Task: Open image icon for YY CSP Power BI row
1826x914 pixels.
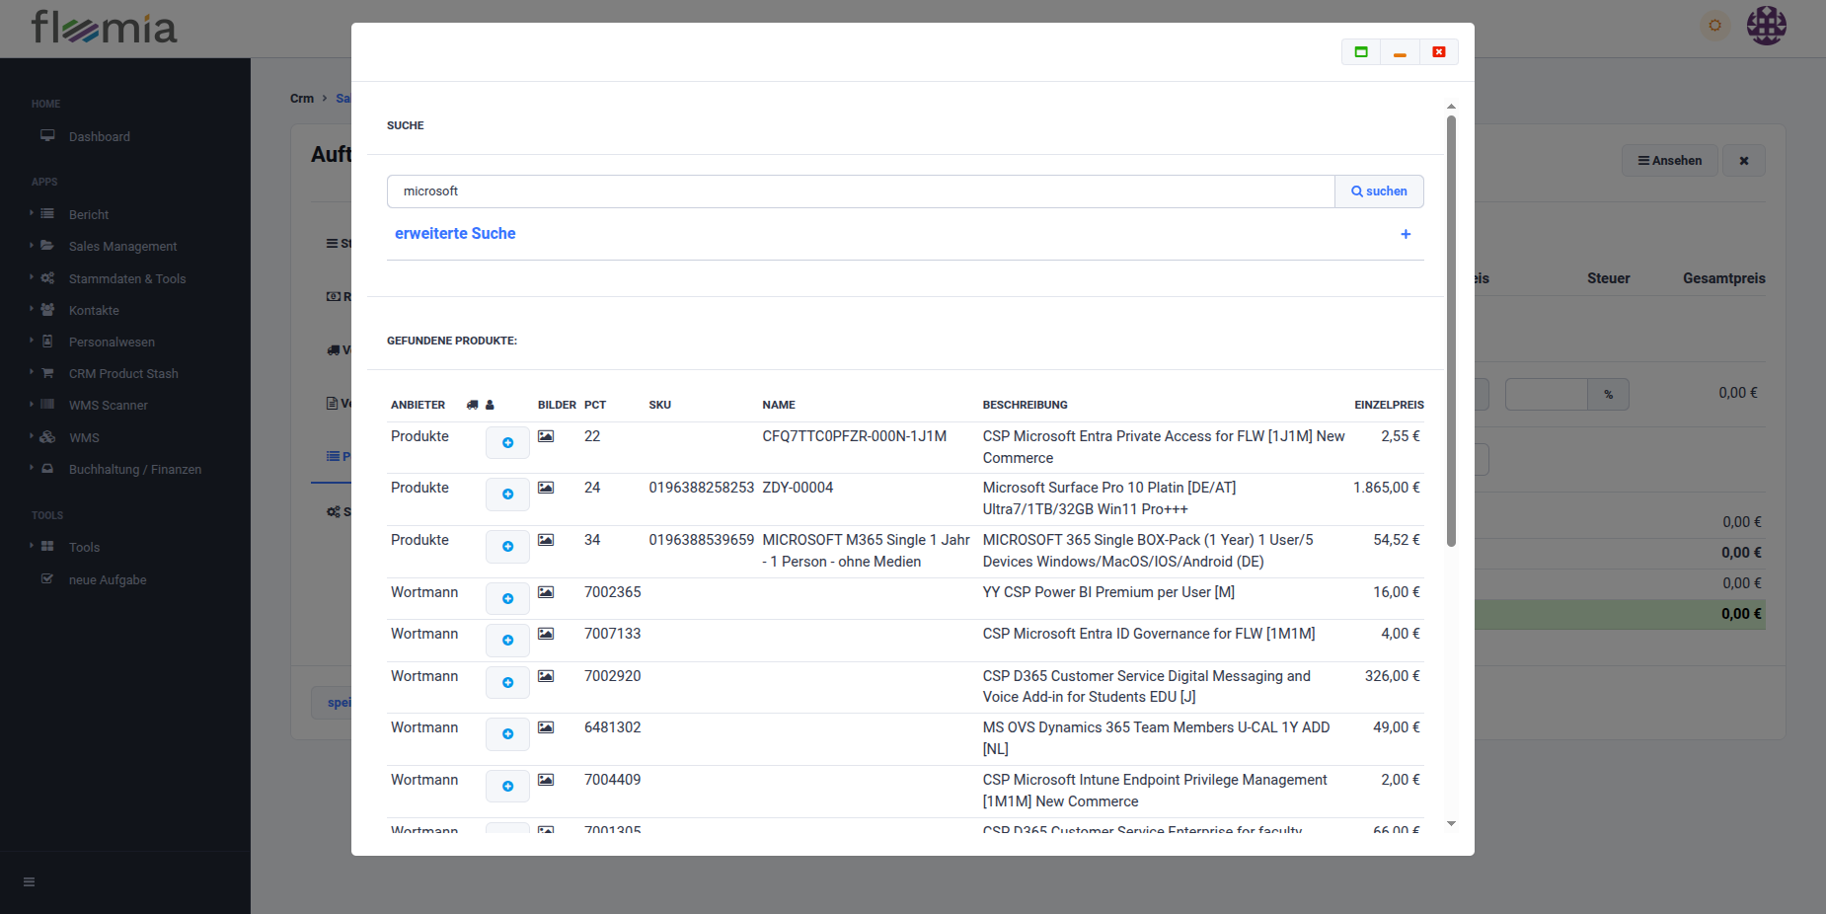Action: pos(546,592)
